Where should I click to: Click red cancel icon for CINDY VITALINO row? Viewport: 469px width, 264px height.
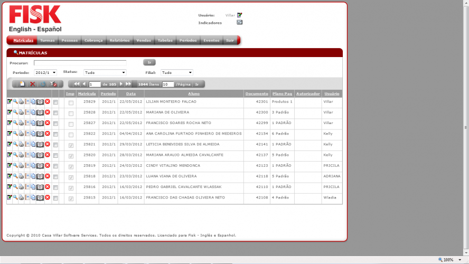(47, 165)
